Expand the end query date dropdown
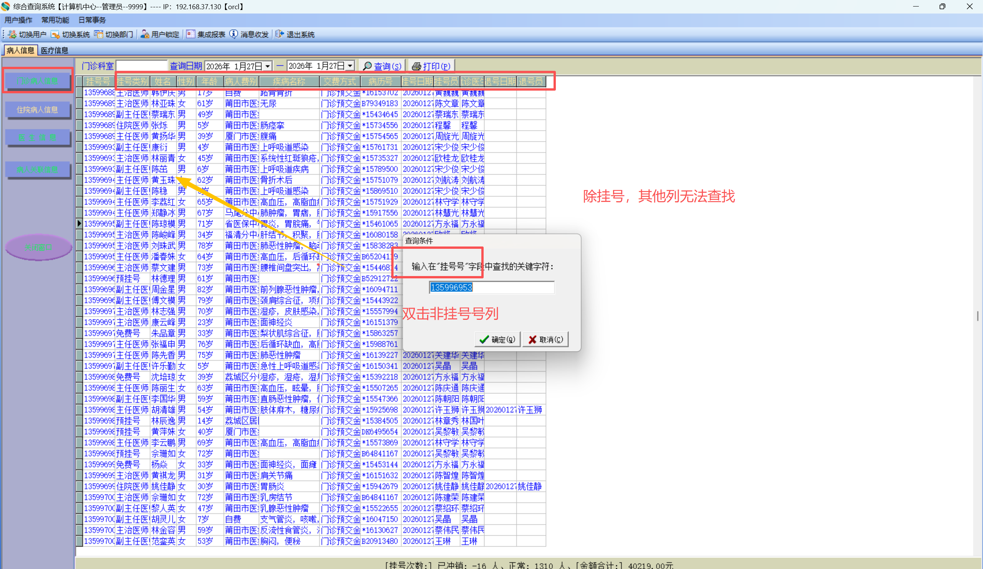983x569 pixels. tap(350, 66)
